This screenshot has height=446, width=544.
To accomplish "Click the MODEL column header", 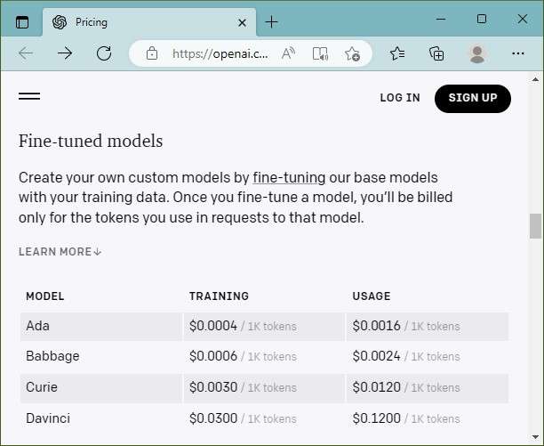I will [45, 296].
